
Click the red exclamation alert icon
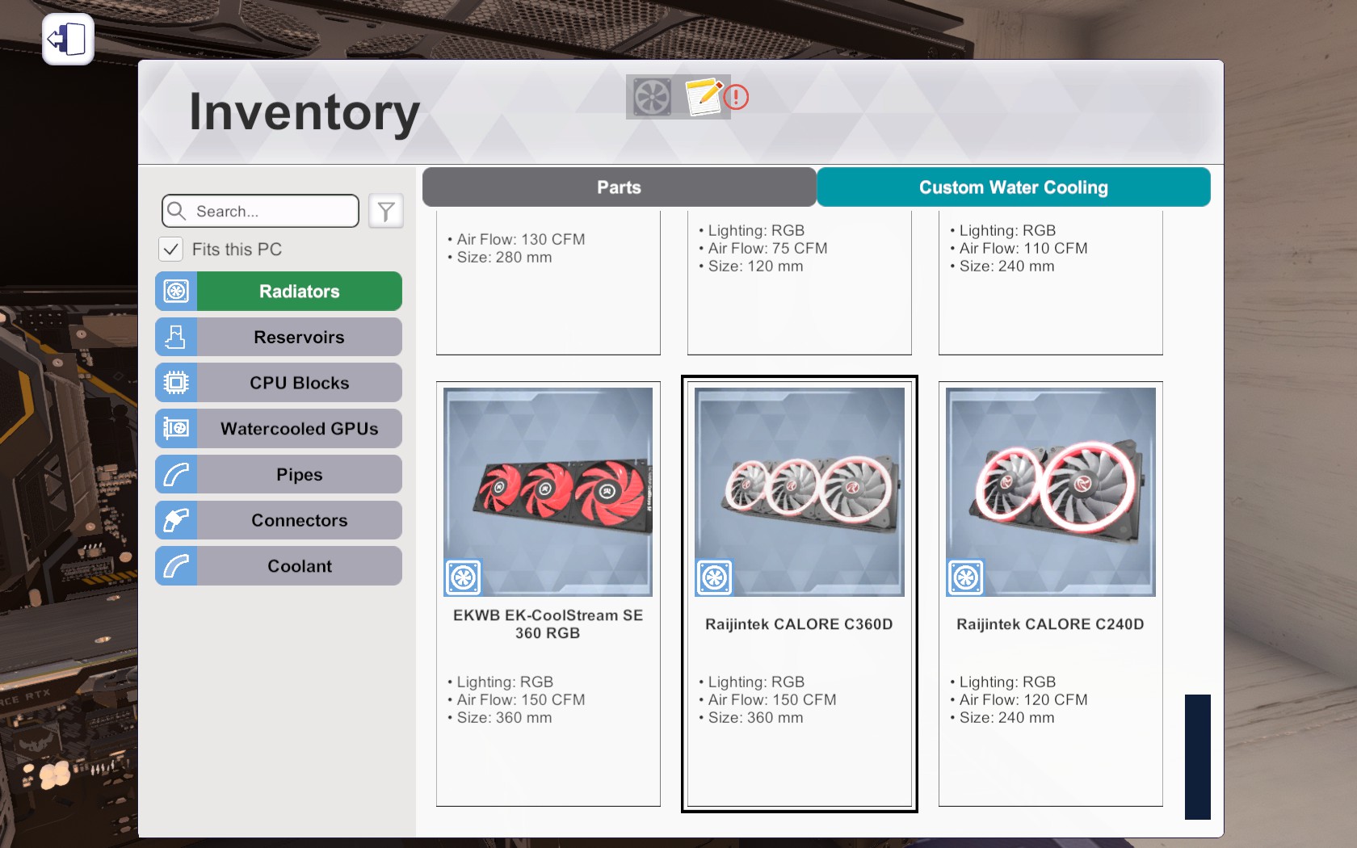coord(736,98)
